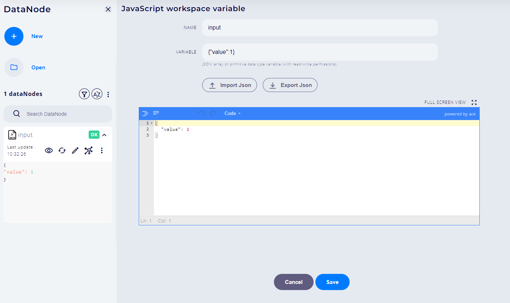Compact JSON with the lines icon

coord(156,113)
